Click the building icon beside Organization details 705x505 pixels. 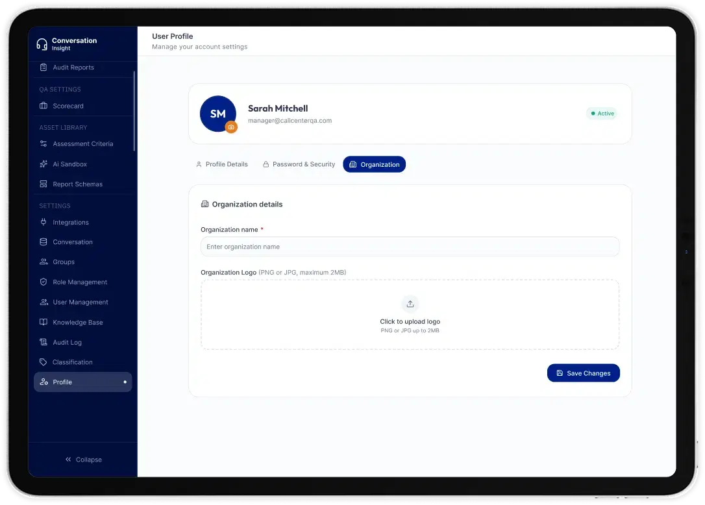(205, 204)
